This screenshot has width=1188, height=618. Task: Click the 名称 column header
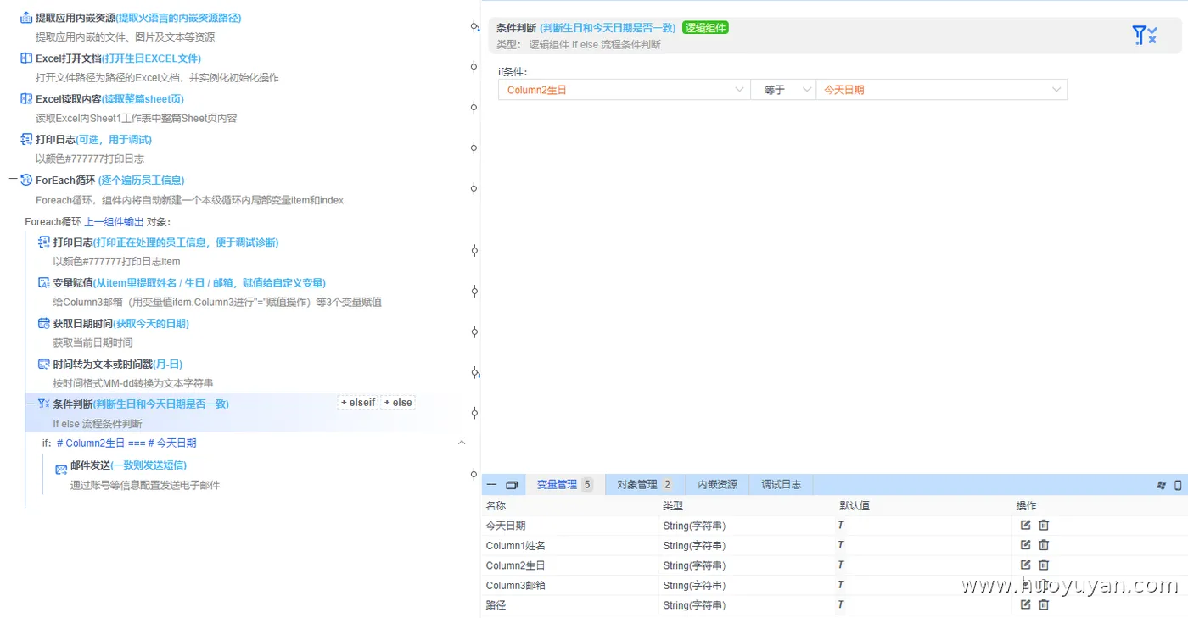(x=496, y=506)
